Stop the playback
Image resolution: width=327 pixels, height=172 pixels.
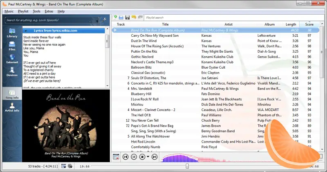point(142,157)
